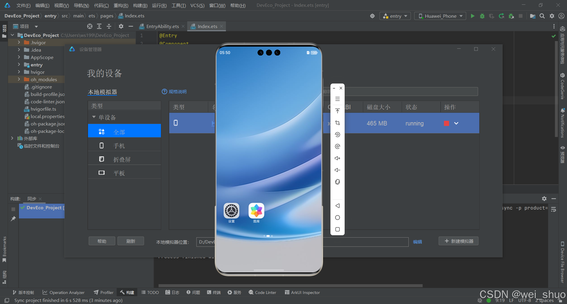This screenshot has height=304, width=567.
Task: Expand the 外部库 node
Action: [x=12, y=138]
